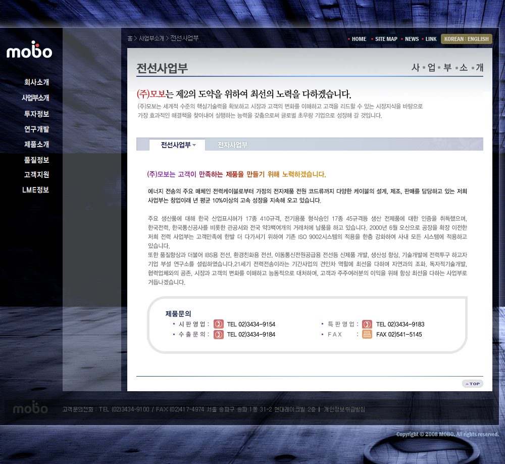Expand the 전선사업부 tab arrow
The image size is (505, 464).
click(x=194, y=146)
